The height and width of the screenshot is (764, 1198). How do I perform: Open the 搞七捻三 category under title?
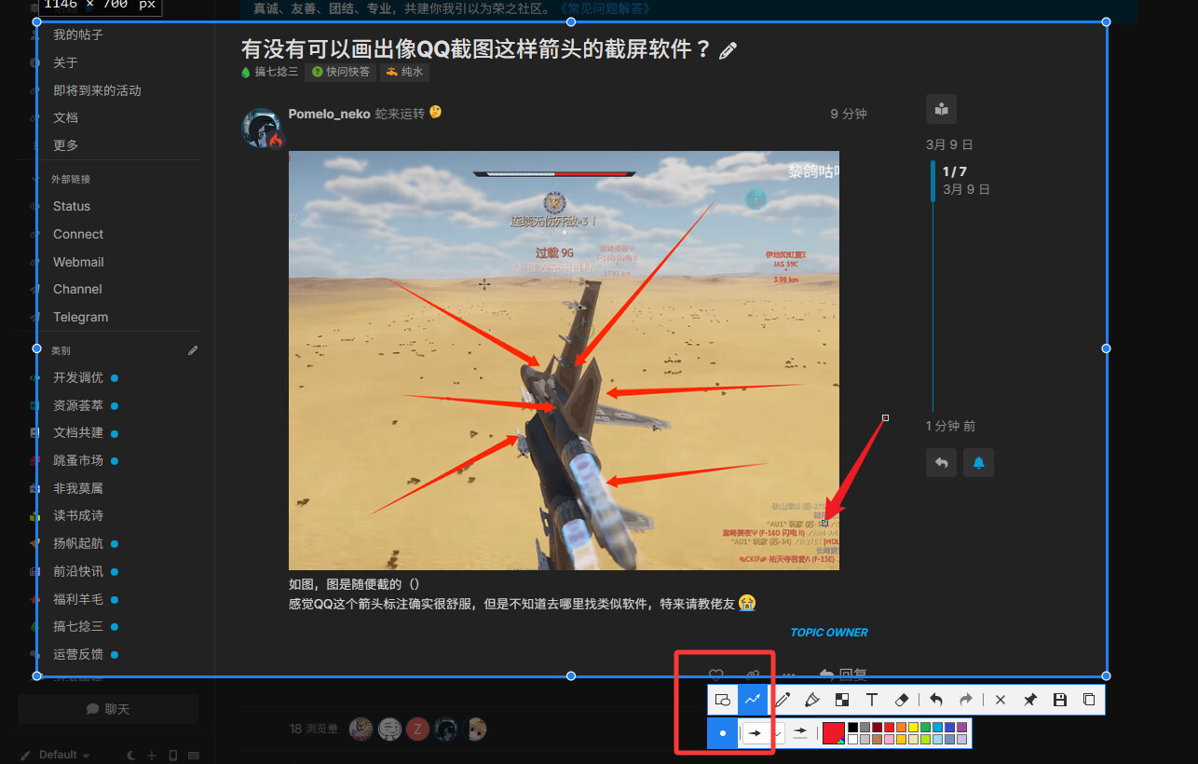[270, 72]
